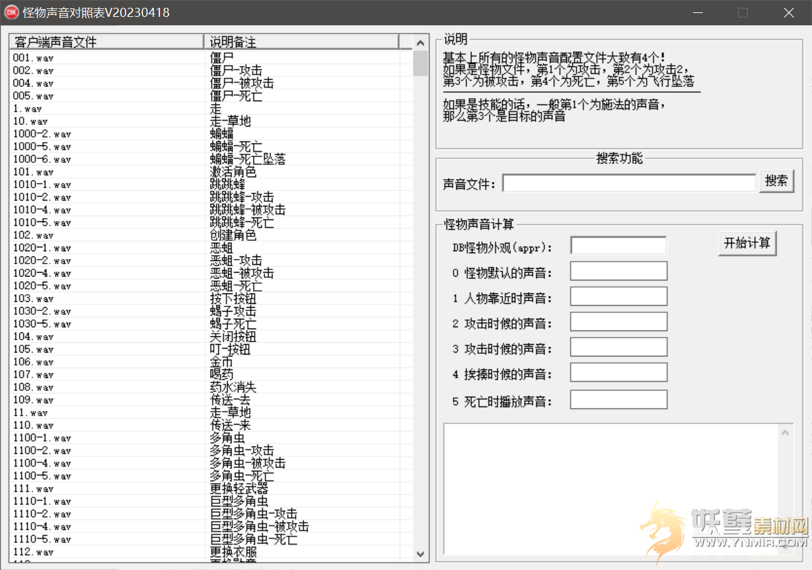Viewport: 812px width, 570px height.
Task: Select the 1030-5.wav row
Action: coord(211,323)
